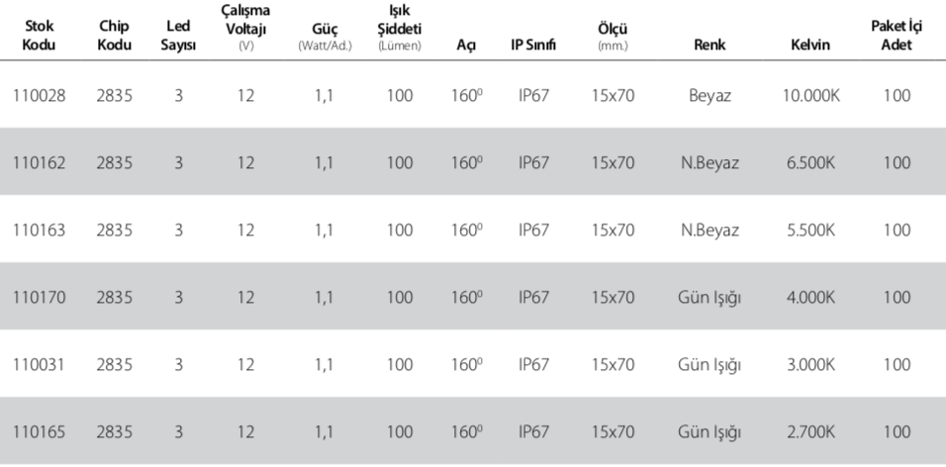Click the 4.000K Kelvin value
Viewport: 946px width, 467px height.
point(810,297)
